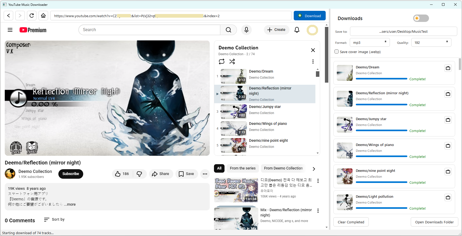Viewport: 462px width, 236px height.
Task: Toggle the loop playlist icon
Action: pos(222,62)
